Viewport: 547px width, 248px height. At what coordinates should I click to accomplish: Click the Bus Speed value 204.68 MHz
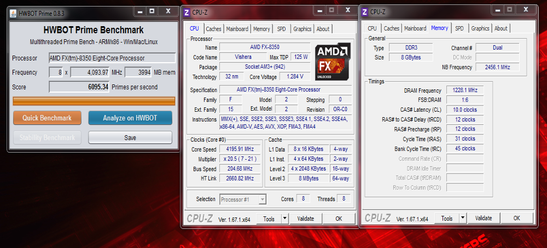click(240, 169)
